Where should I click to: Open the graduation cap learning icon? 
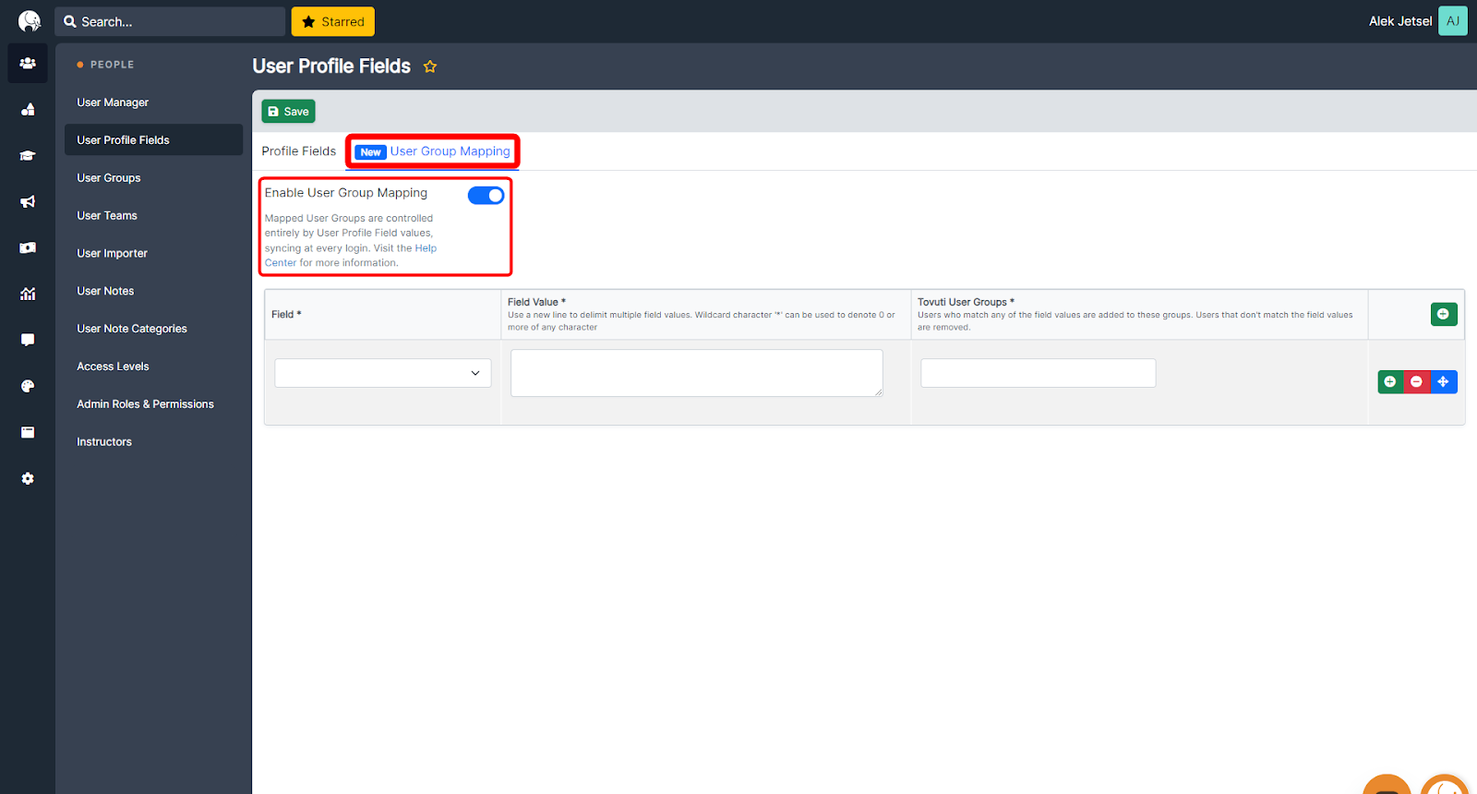(28, 155)
